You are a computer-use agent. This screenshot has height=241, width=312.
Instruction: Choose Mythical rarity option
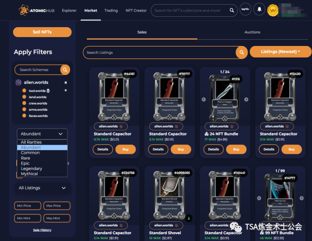[42, 174]
